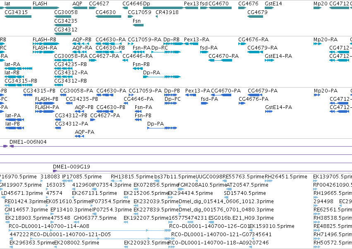Click the purple arrow glyph under DME1-009G19

pos(55,171)
